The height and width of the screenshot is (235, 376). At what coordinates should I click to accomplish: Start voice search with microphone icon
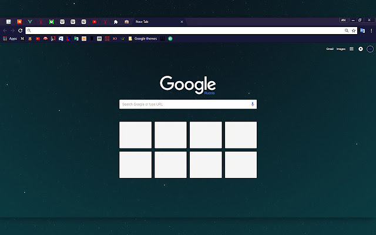(x=252, y=105)
